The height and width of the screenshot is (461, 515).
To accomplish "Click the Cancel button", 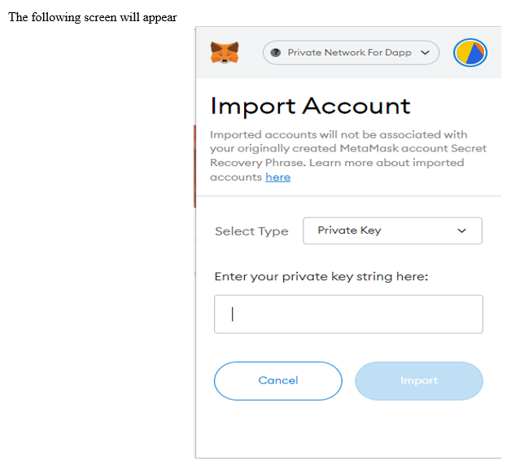I will coord(278,380).
